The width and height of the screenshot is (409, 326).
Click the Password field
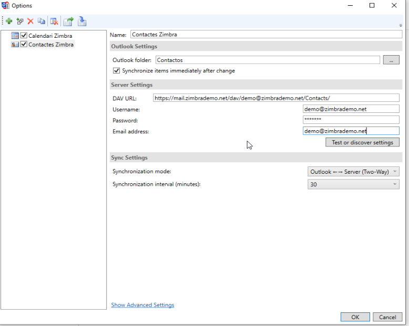pyautogui.click(x=351, y=120)
